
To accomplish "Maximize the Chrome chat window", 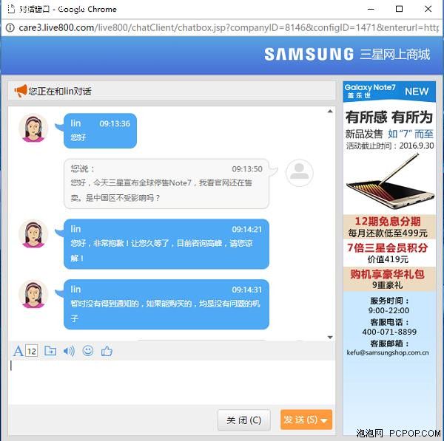I will point(399,10).
